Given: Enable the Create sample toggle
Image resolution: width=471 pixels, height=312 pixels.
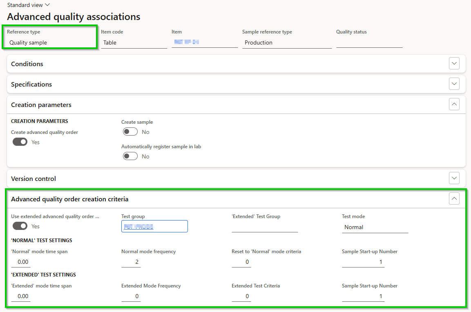Looking at the screenshot, I should (130, 132).
